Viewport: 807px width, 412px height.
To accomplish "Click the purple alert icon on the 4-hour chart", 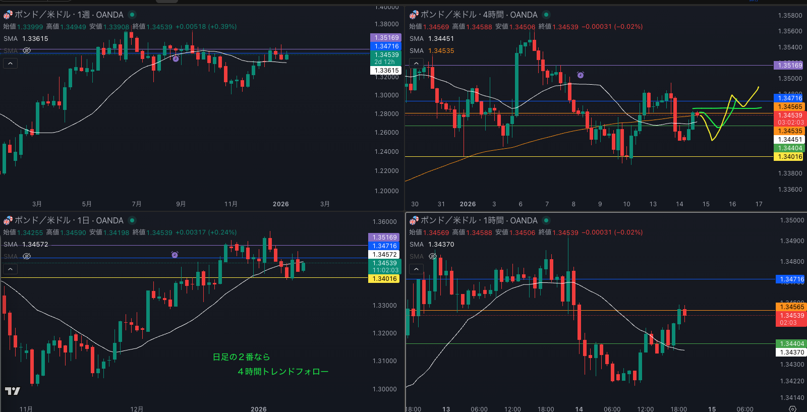I will (581, 75).
